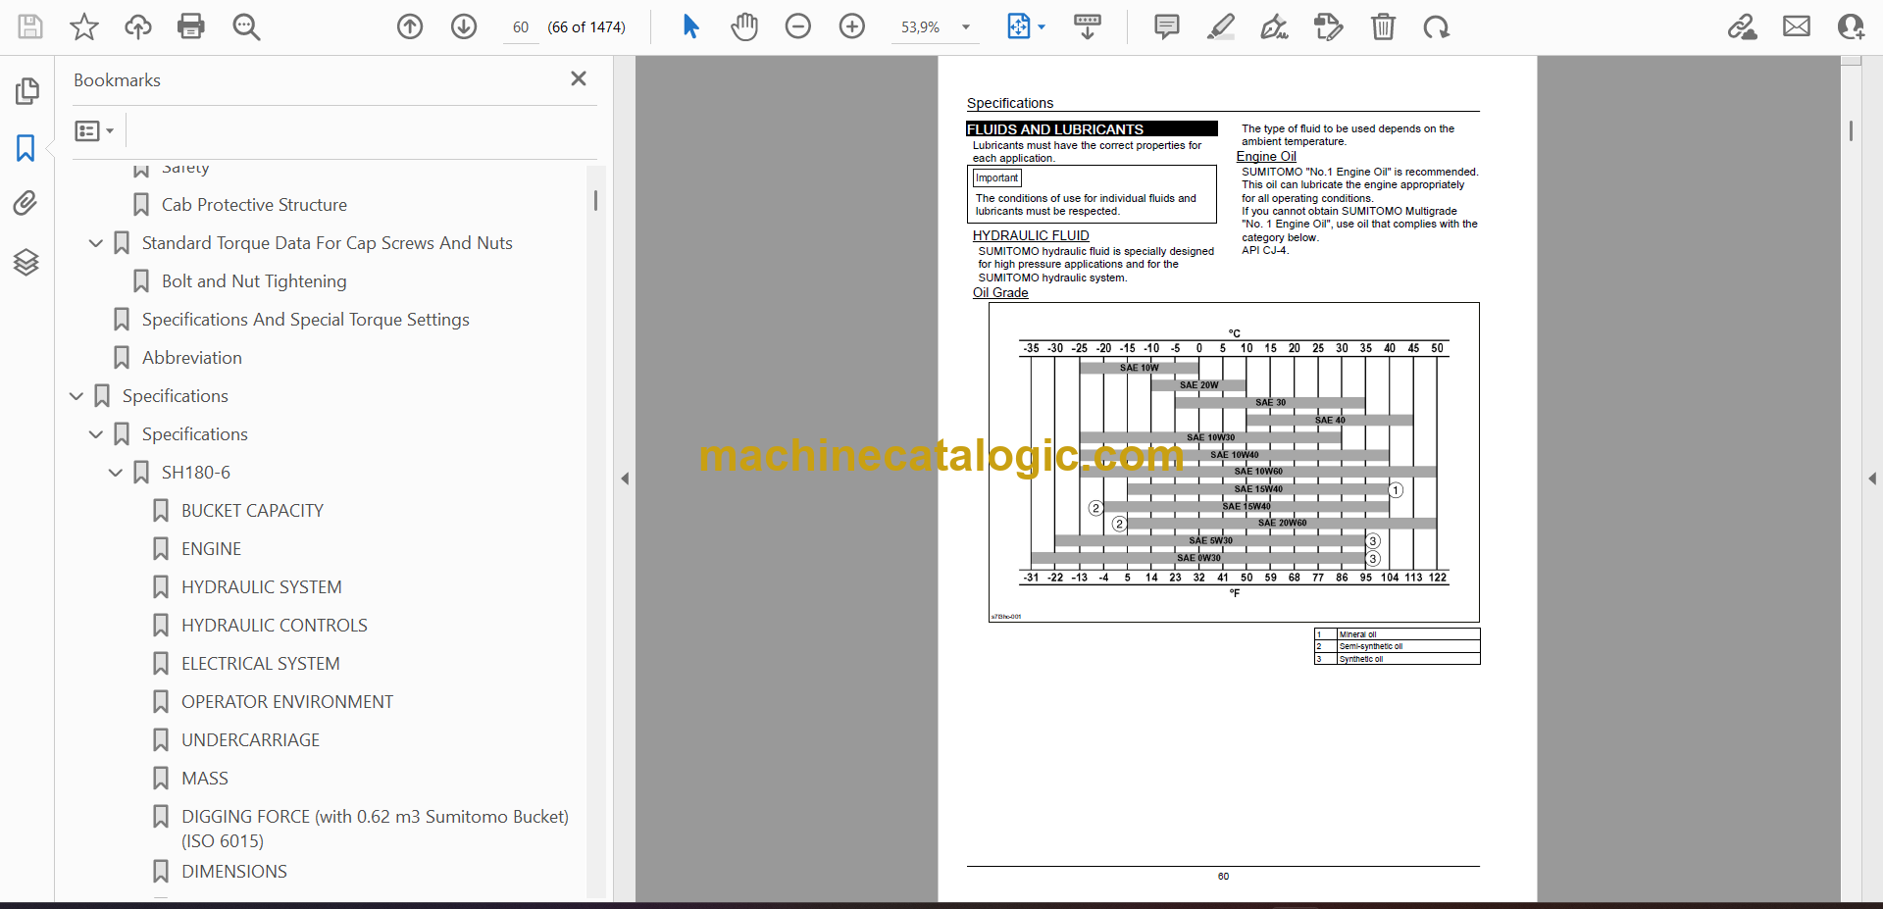The width and height of the screenshot is (1883, 909).
Task: Jump to the MASS bookmark
Action: coord(205,779)
